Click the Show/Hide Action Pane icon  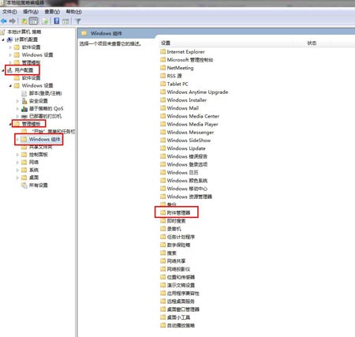point(65,21)
